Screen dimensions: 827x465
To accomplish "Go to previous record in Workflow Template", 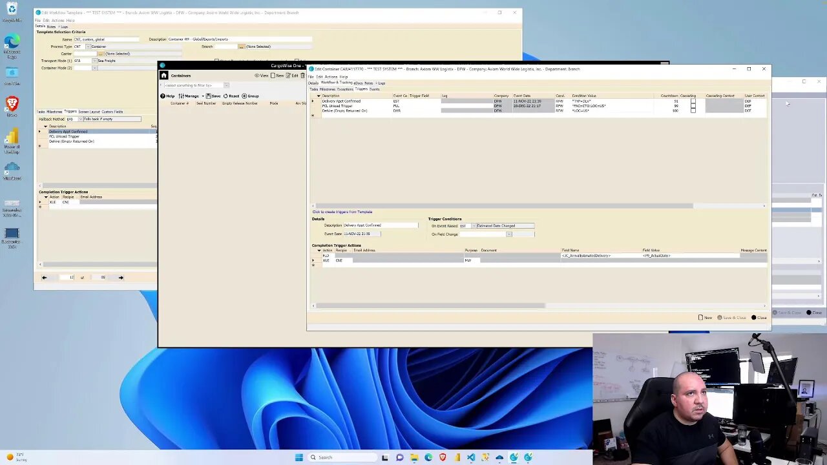I will pyautogui.click(x=44, y=277).
